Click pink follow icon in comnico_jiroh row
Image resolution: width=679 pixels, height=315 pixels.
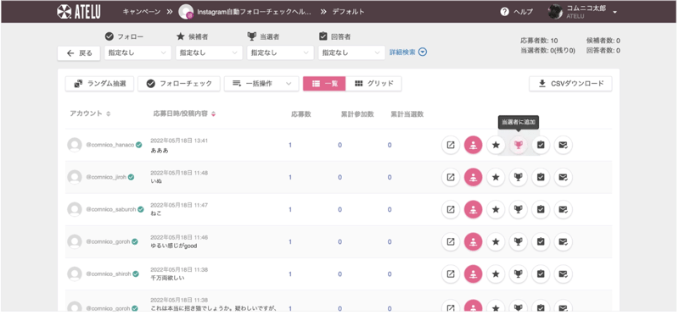click(x=473, y=177)
